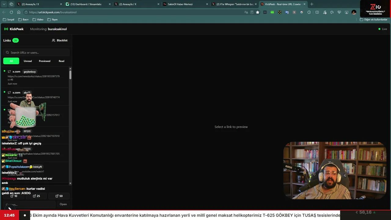This screenshot has width=391, height=220.
Task: Click the Links count badge 26
Action: [16, 40]
